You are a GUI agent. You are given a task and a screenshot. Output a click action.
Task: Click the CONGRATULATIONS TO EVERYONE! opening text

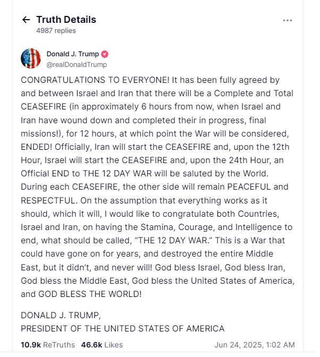[x=95, y=80]
